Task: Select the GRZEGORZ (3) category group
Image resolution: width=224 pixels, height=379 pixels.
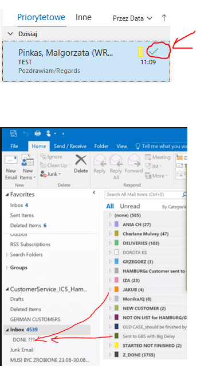Action: 145,262
